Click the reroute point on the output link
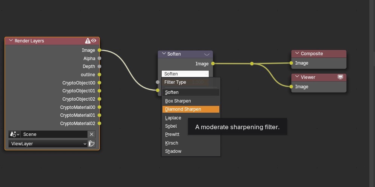Viewport: 375px width, 187px height. pos(252,63)
